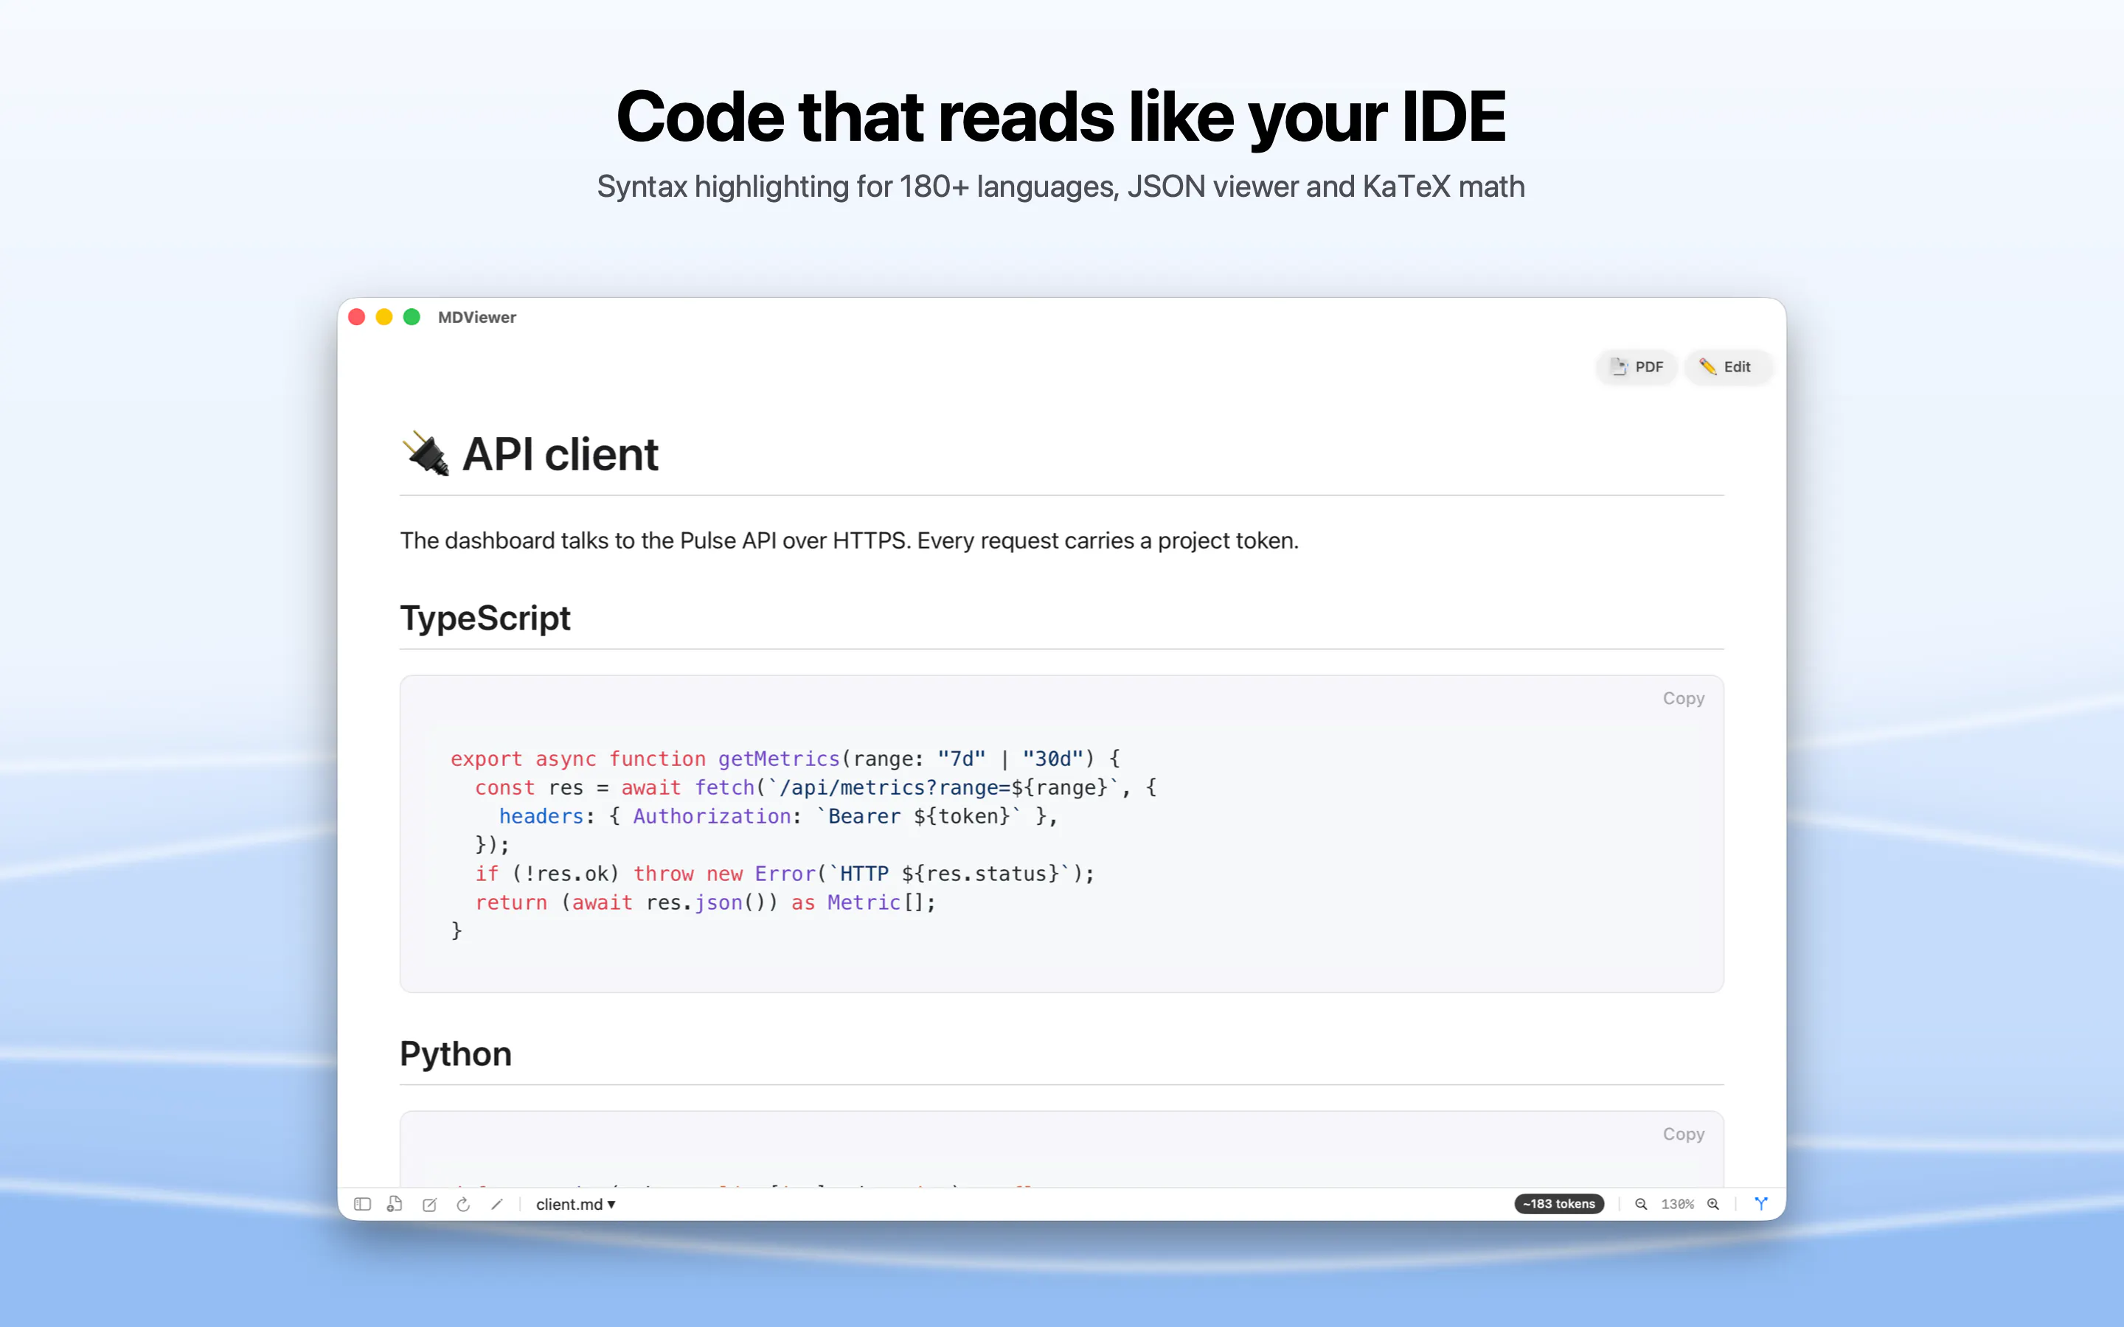Switch to Edit mode with pencil button

[1726, 367]
